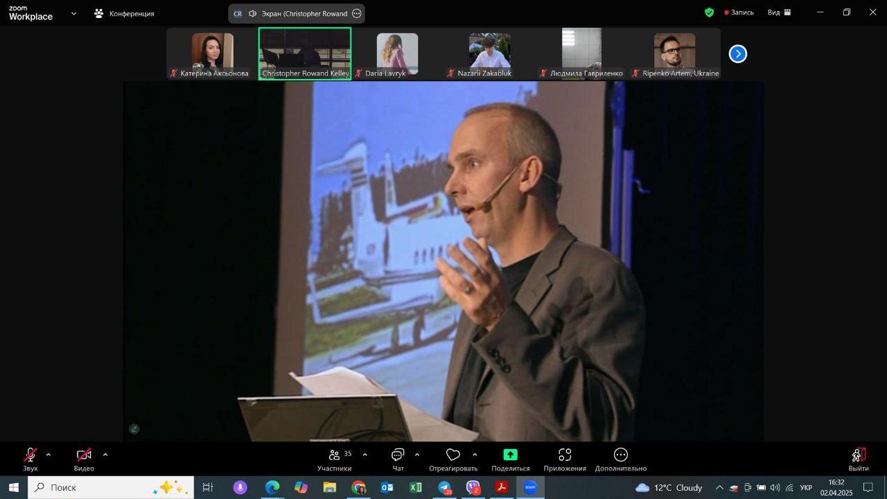This screenshot has height=499, width=887.
Task: Select Christopher Rowand Kelley video thumbnail
Action: coord(305,54)
